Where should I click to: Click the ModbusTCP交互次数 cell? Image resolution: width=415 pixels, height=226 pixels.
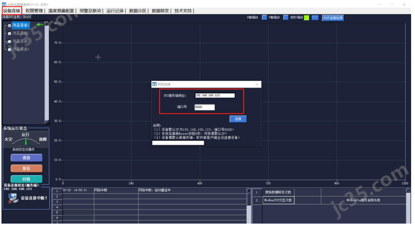click(278, 200)
